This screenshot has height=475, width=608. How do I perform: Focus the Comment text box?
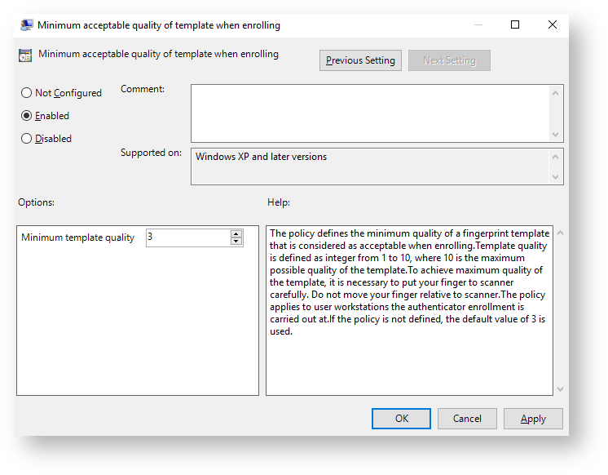(370, 113)
